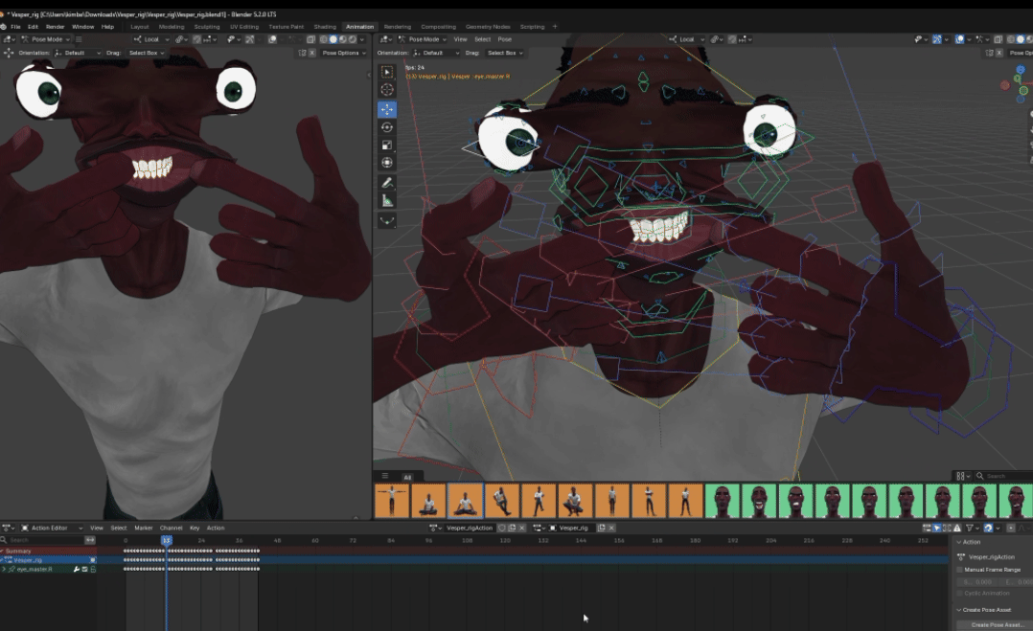Image resolution: width=1033 pixels, height=631 pixels.
Task: Open Drag Select Box dropdown in right viewport
Action: click(505, 53)
